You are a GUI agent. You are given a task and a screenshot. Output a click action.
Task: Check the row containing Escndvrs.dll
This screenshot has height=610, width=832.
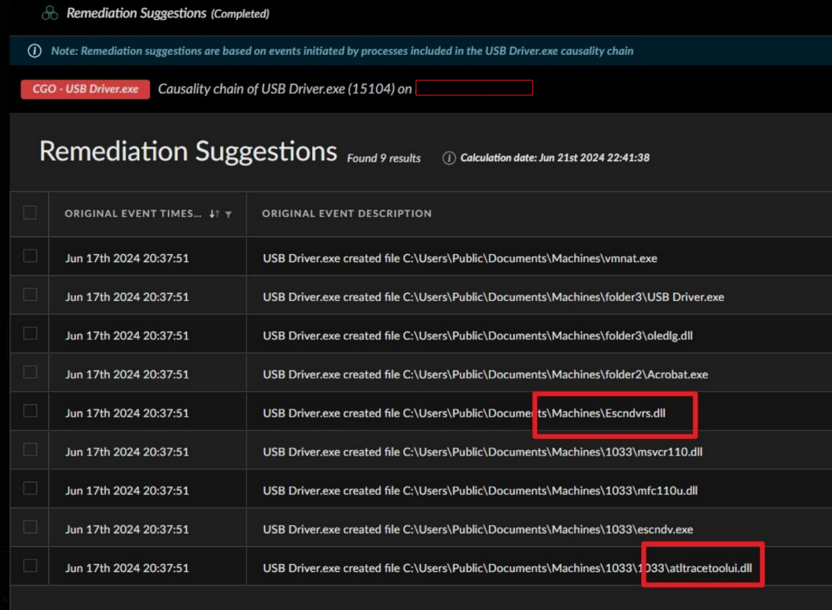(x=28, y=409)
